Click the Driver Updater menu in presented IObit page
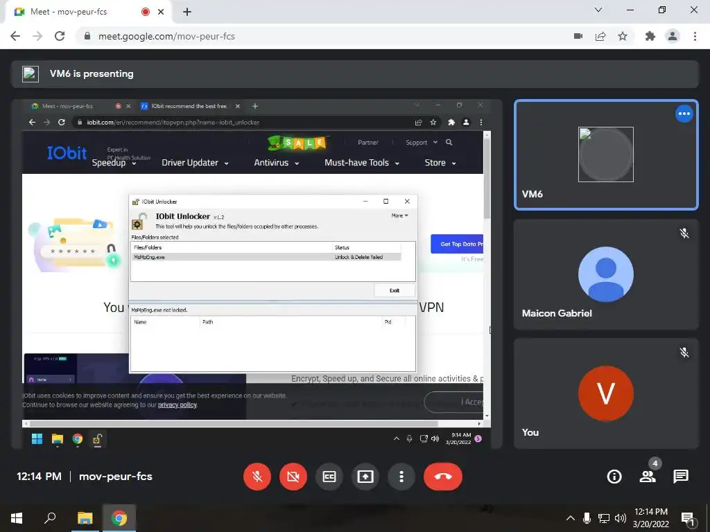The width and height of the screenshot is (710, 532). (x=195, y=163)
